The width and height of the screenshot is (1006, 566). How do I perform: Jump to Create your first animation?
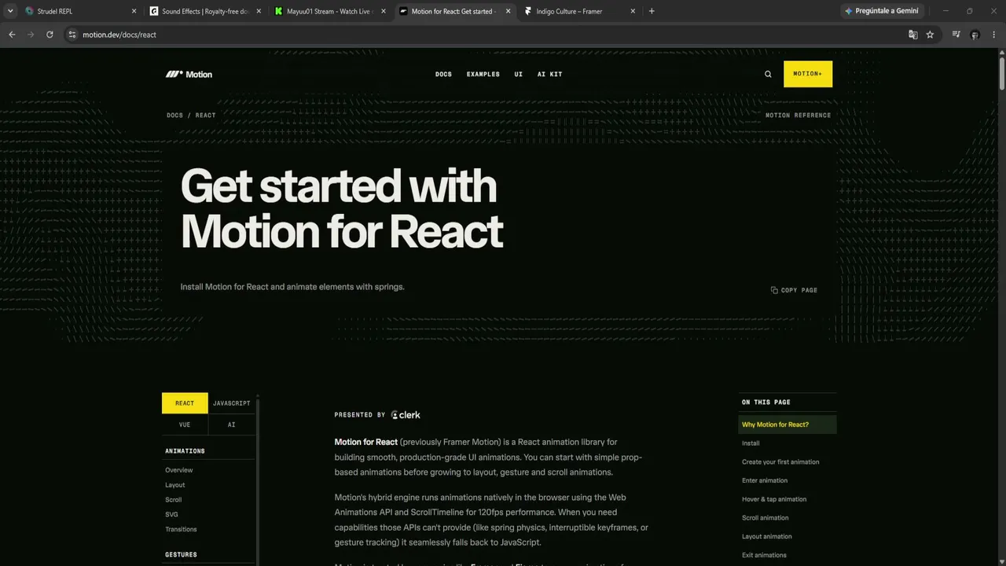[780, 462]
